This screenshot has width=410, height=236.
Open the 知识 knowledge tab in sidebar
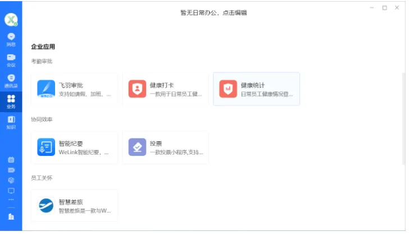click(x=11, y=122)
